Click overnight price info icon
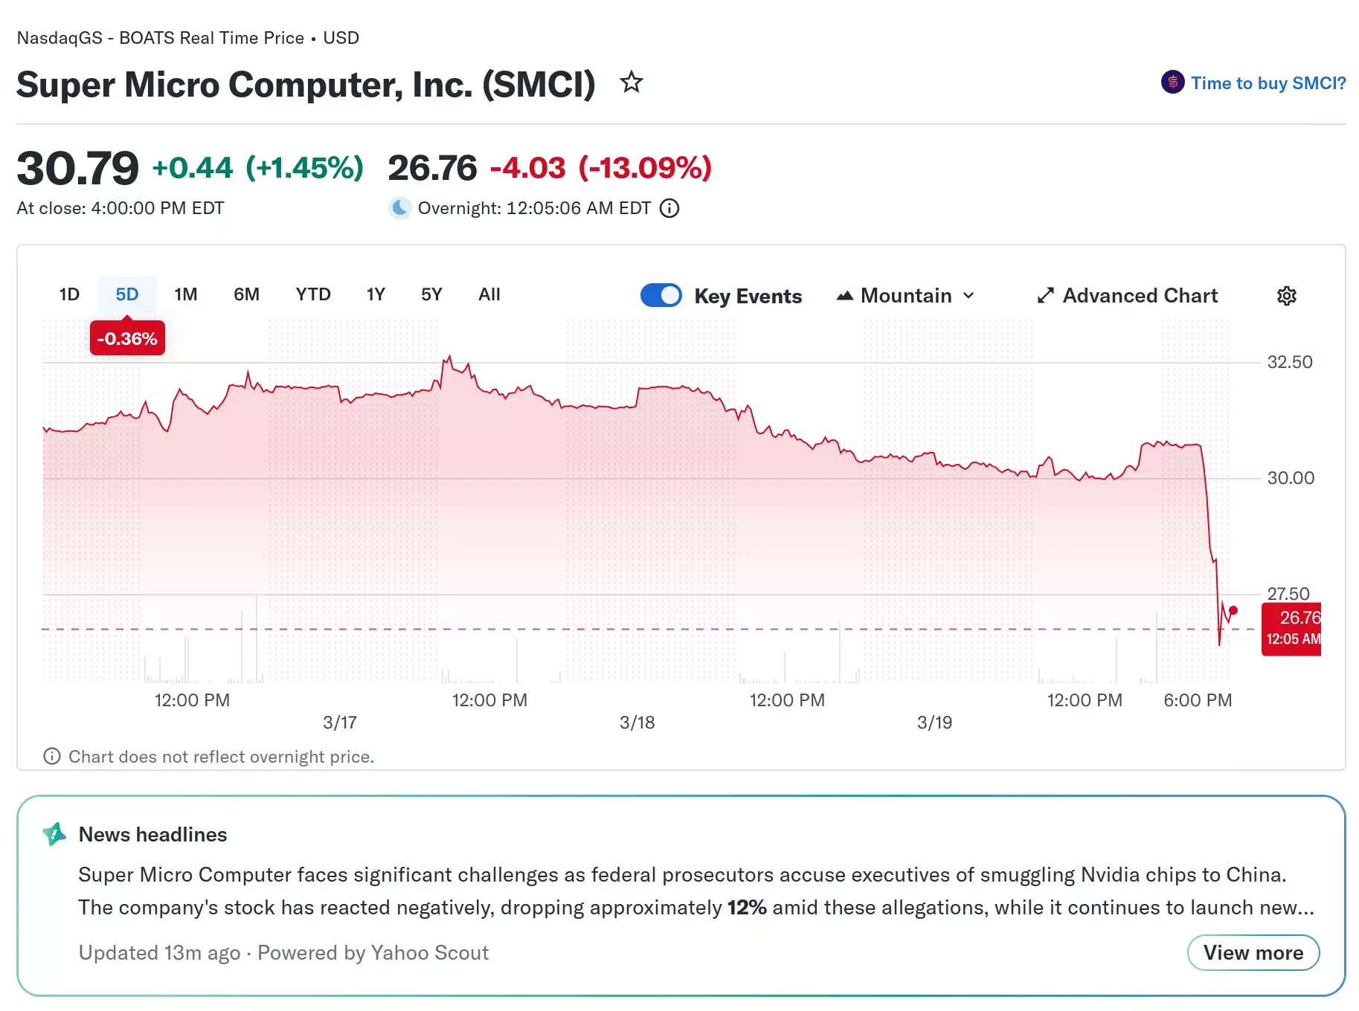Image resolution: width=1359 pixels, height=1011 pixels. [669, 208]
